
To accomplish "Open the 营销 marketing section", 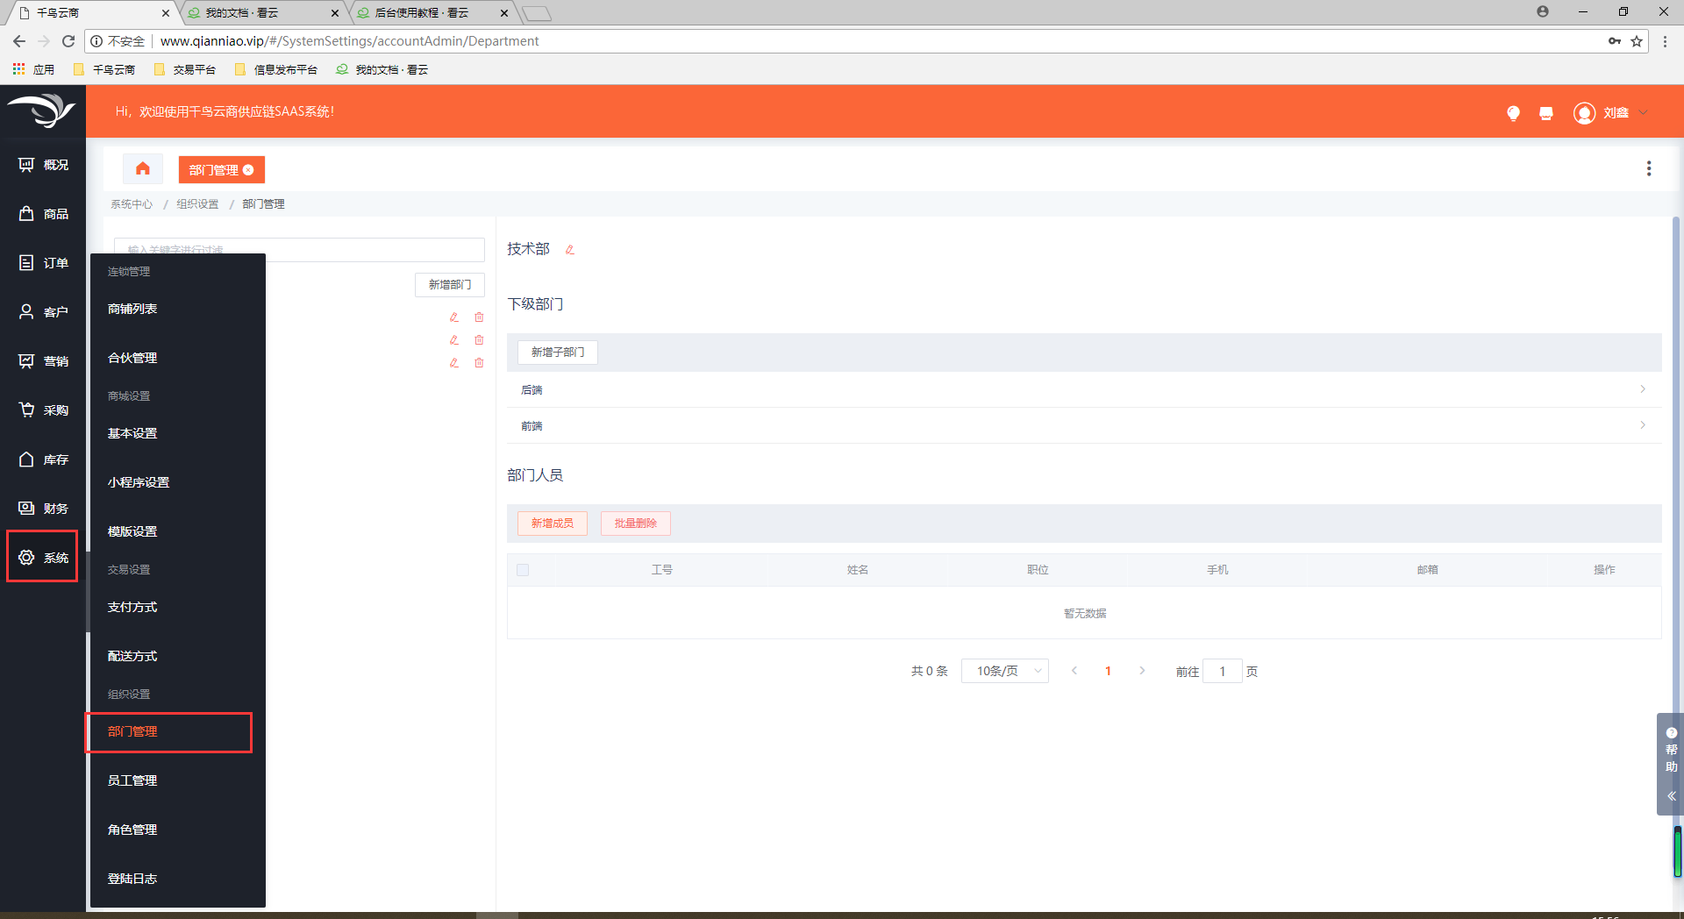I will click(43, 361).
